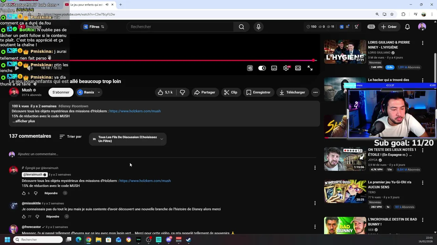The width and height of the screenshot is (437, 245).
Task: Click the vidIQ icon in the player controls
Action: (250, 68)
